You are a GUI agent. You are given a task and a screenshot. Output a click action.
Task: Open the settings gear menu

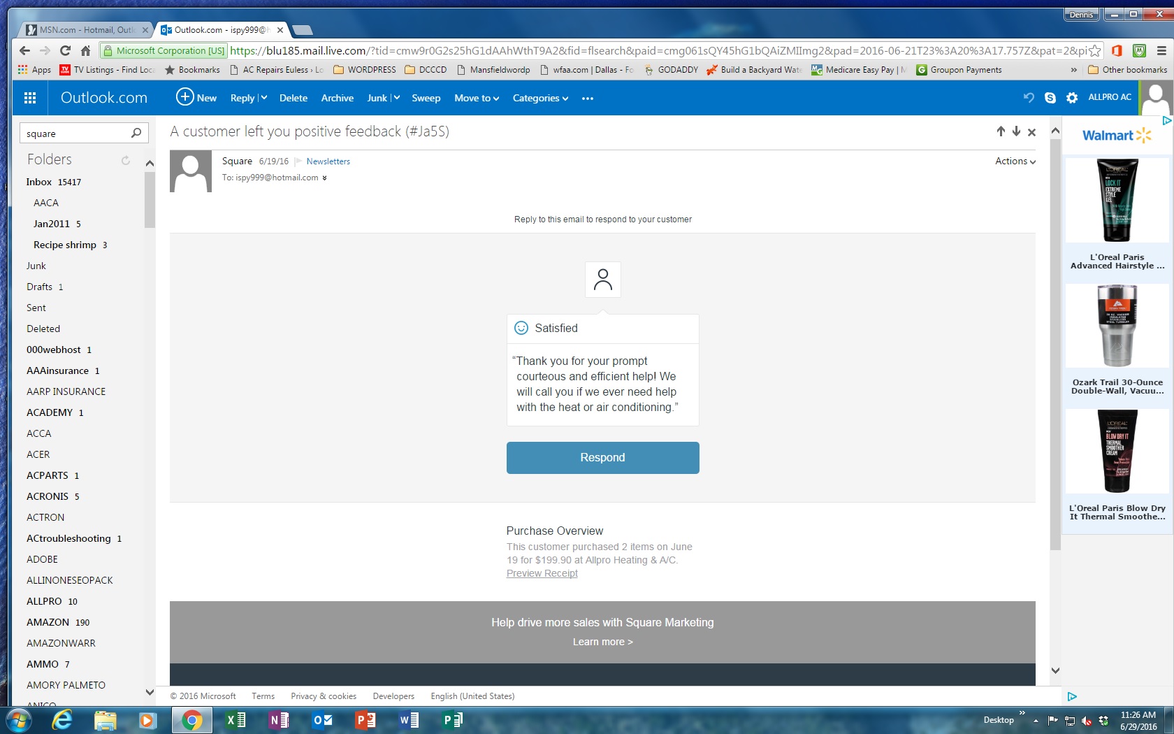point(1072,98)
